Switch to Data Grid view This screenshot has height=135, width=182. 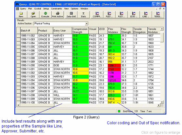click(71, 15)
